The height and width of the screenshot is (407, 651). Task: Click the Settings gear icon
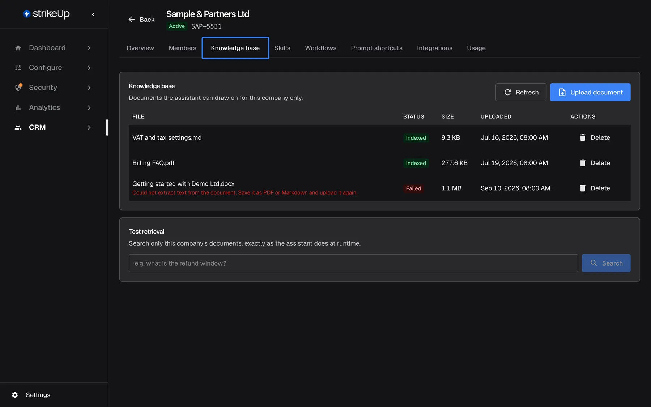15,395
